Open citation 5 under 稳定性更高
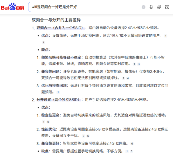 point(48,122)
